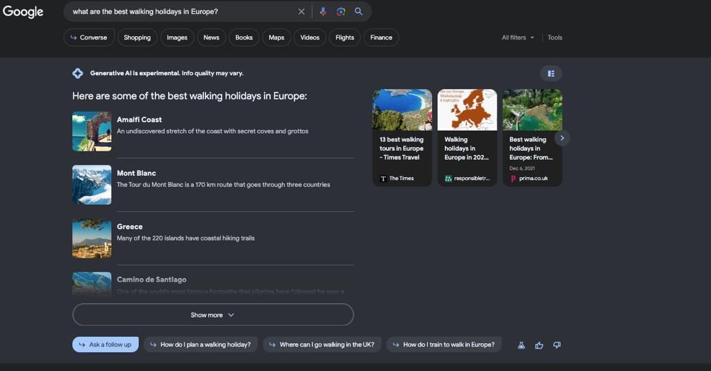The width and height of the screenshot is (711, 371).
Task: Open the Tools option
Action: [555, 38]
